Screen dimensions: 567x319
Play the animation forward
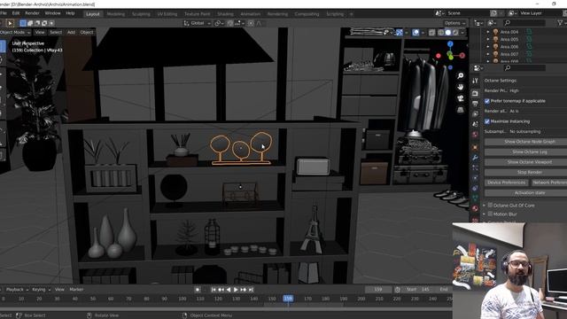coord(236,290)
